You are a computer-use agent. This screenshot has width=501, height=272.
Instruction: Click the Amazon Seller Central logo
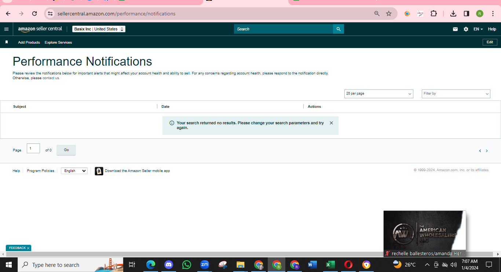click(x=40, y=29)
